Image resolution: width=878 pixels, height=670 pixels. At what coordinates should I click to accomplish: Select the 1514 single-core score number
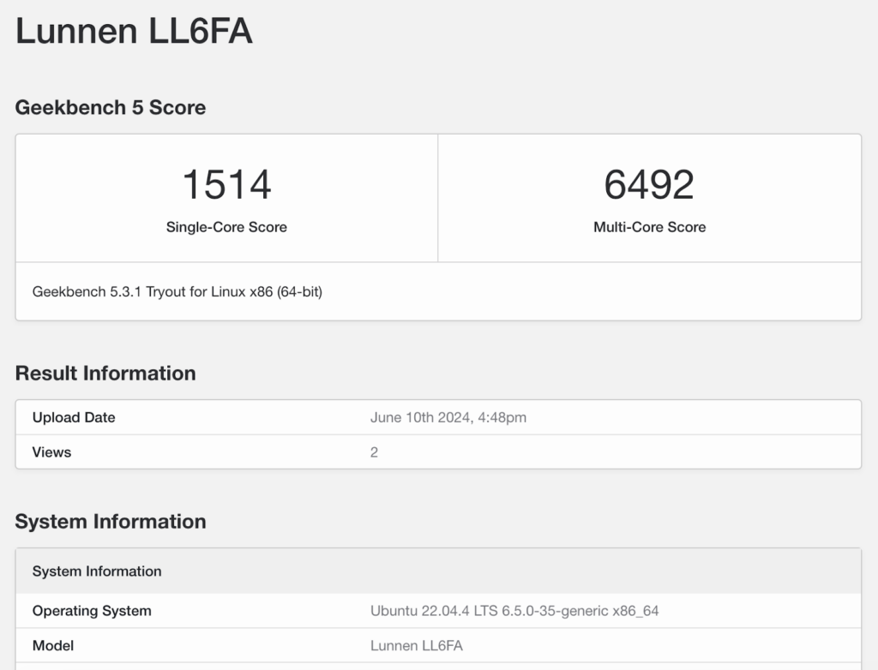226,184
